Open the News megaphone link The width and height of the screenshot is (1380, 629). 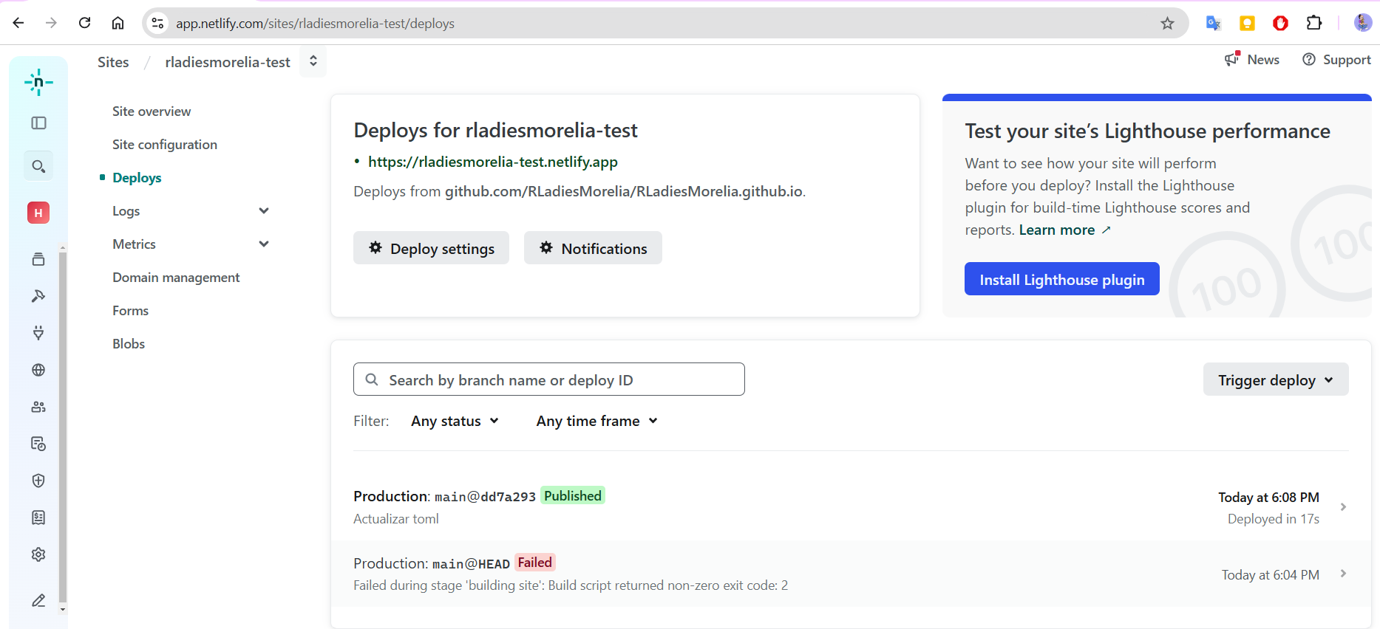(x=1251, y=59)
